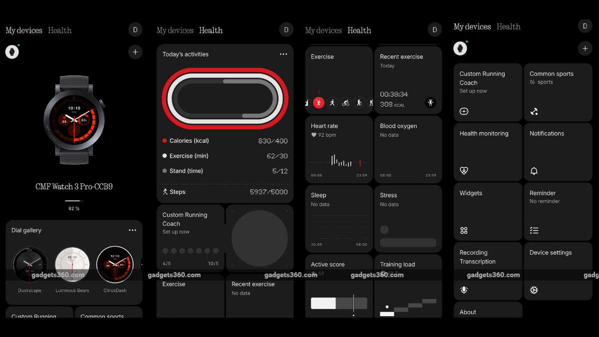599x337 pixels.
Task: Click the plus icon above the Common sports card
Action: tap(585, 48)
